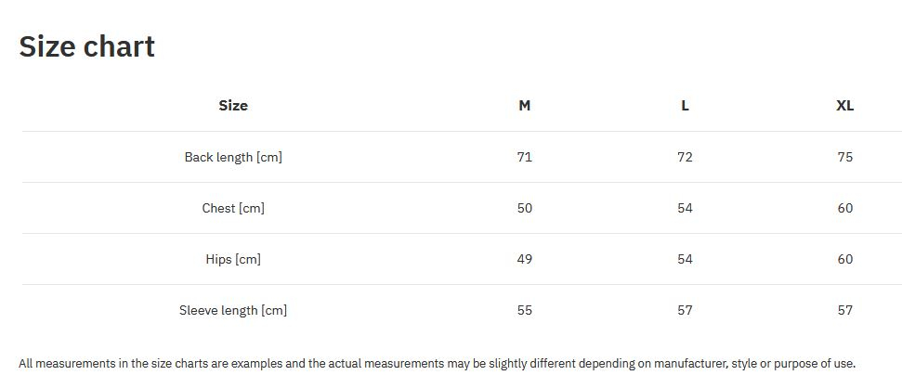Click the measurements disclaimer text below the table
The image size is (902, 388).
[x=437, y=364]
